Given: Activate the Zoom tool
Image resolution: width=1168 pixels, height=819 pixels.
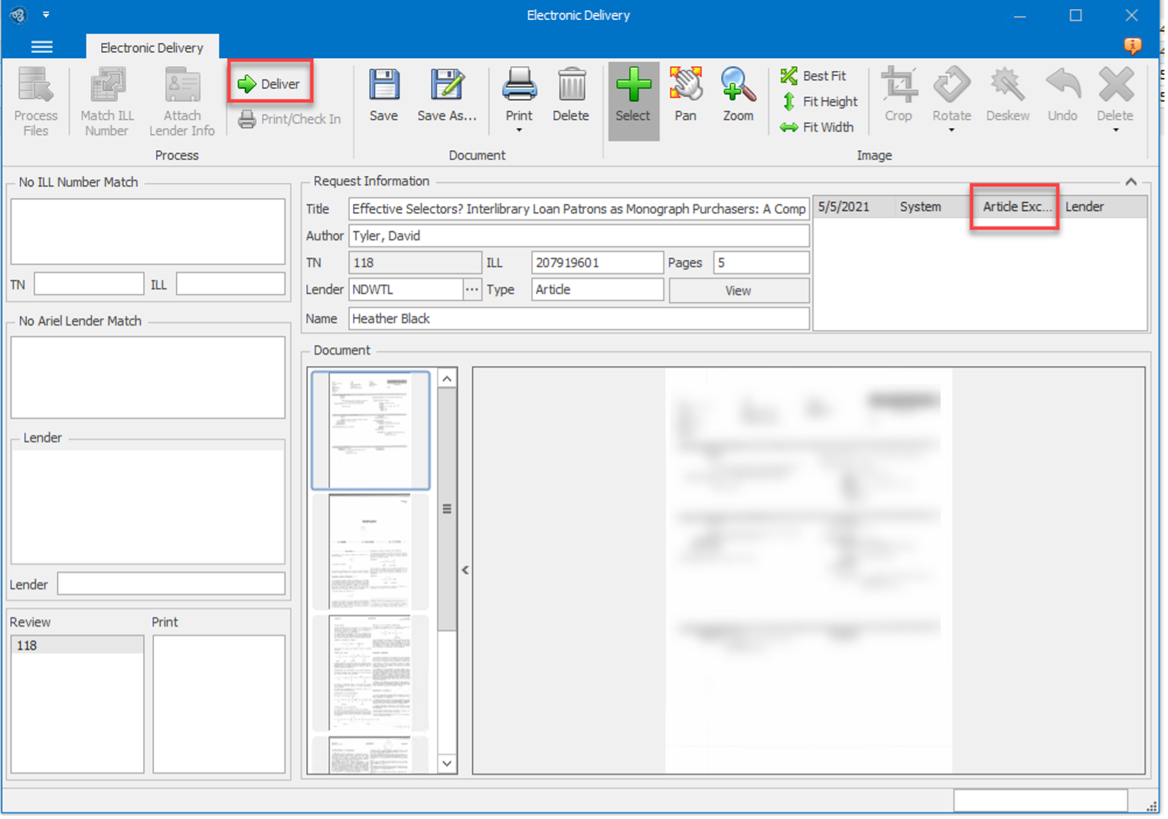Looking at the screenshot, I should coord(736,95).
